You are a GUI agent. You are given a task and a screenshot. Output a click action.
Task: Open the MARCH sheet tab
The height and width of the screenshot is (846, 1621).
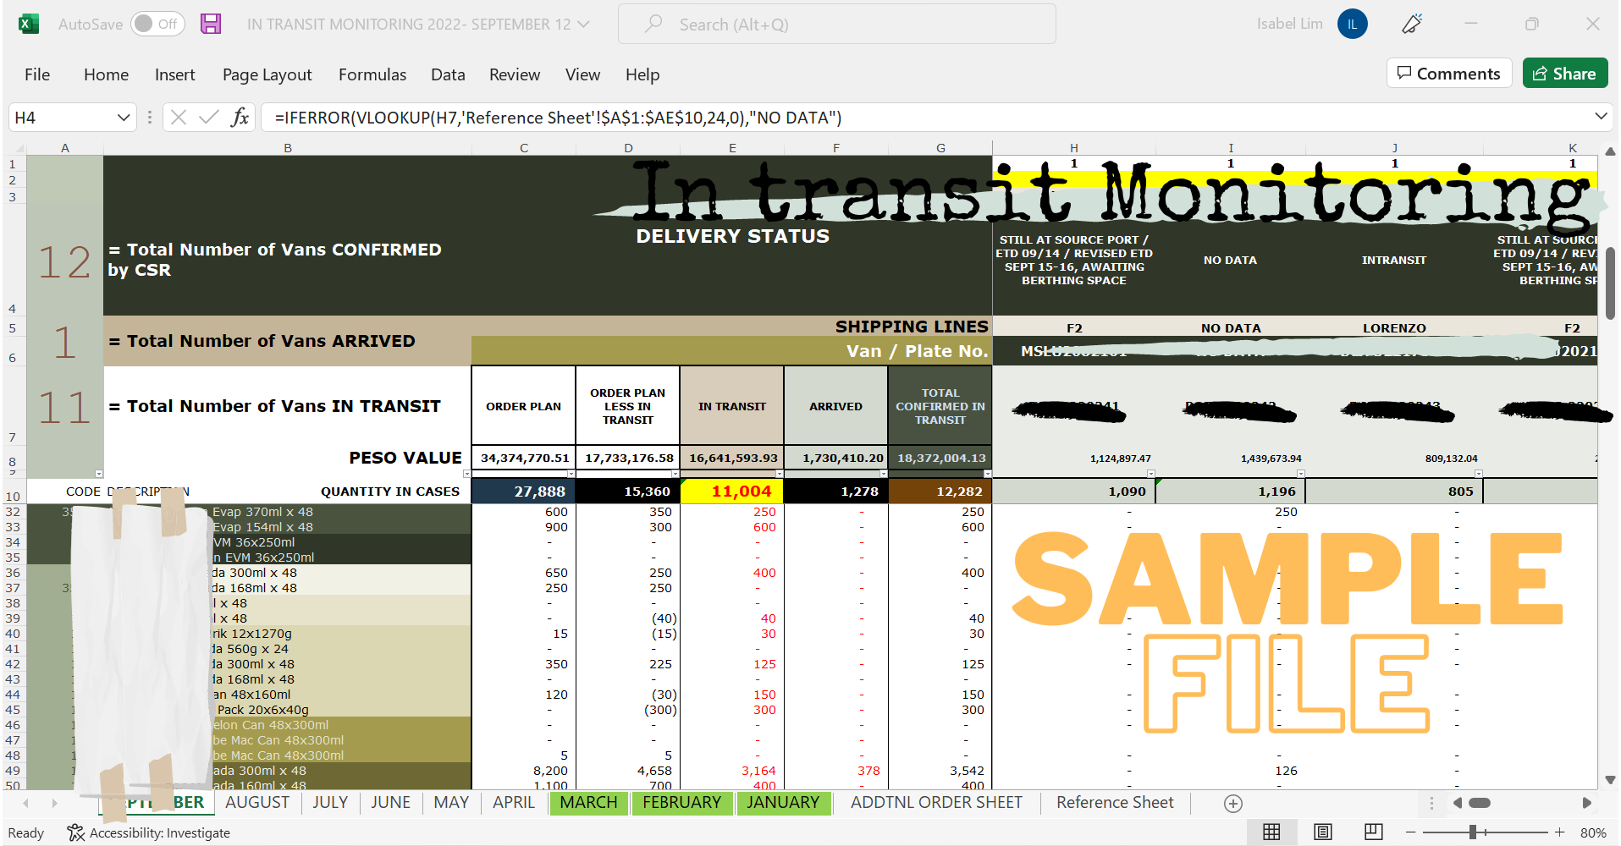click(588, 803)
